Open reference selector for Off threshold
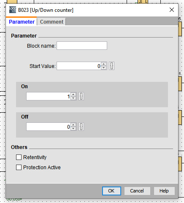Image resolution: width=184 pixels, height=203 pixels. coord(81,127)
